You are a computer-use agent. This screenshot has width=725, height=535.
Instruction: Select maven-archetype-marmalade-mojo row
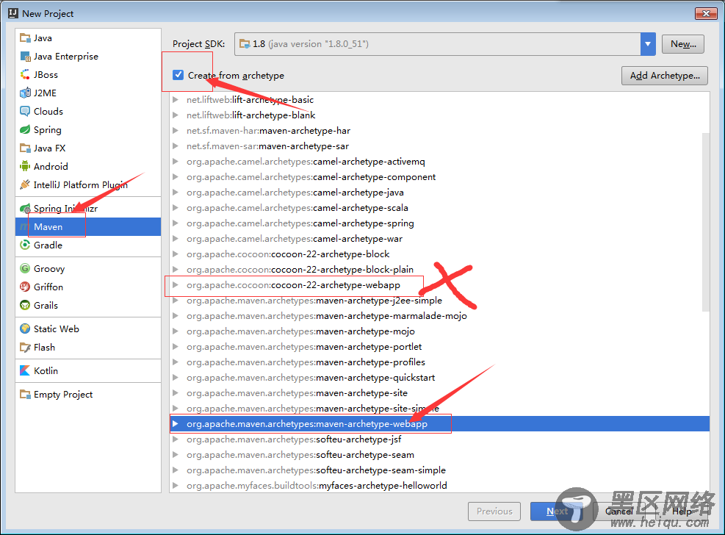(x=439, y=316)
